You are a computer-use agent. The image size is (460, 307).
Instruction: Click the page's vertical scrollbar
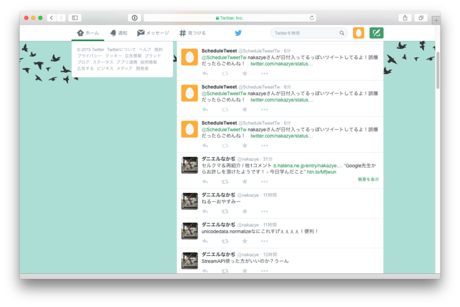point(438,70)
